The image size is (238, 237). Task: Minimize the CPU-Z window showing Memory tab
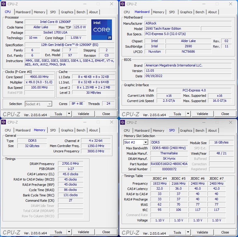(85, 122)
